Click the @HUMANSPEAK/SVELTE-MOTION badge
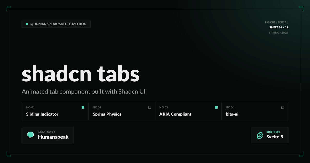 point(56,24)
